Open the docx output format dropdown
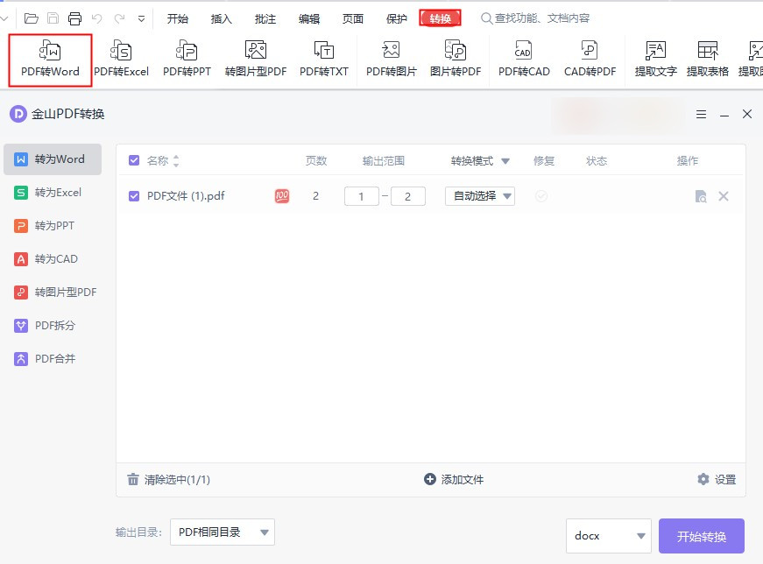Image resolution: width=763 pixels, height=564 pixels. [x=608, y=535]
